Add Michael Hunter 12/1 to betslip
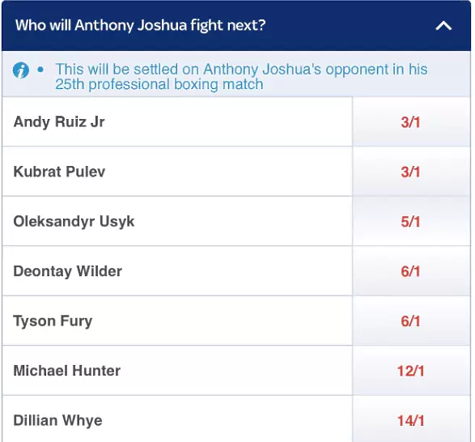The width and height of the screenshot is (475, 442). [x=411, y=371]
